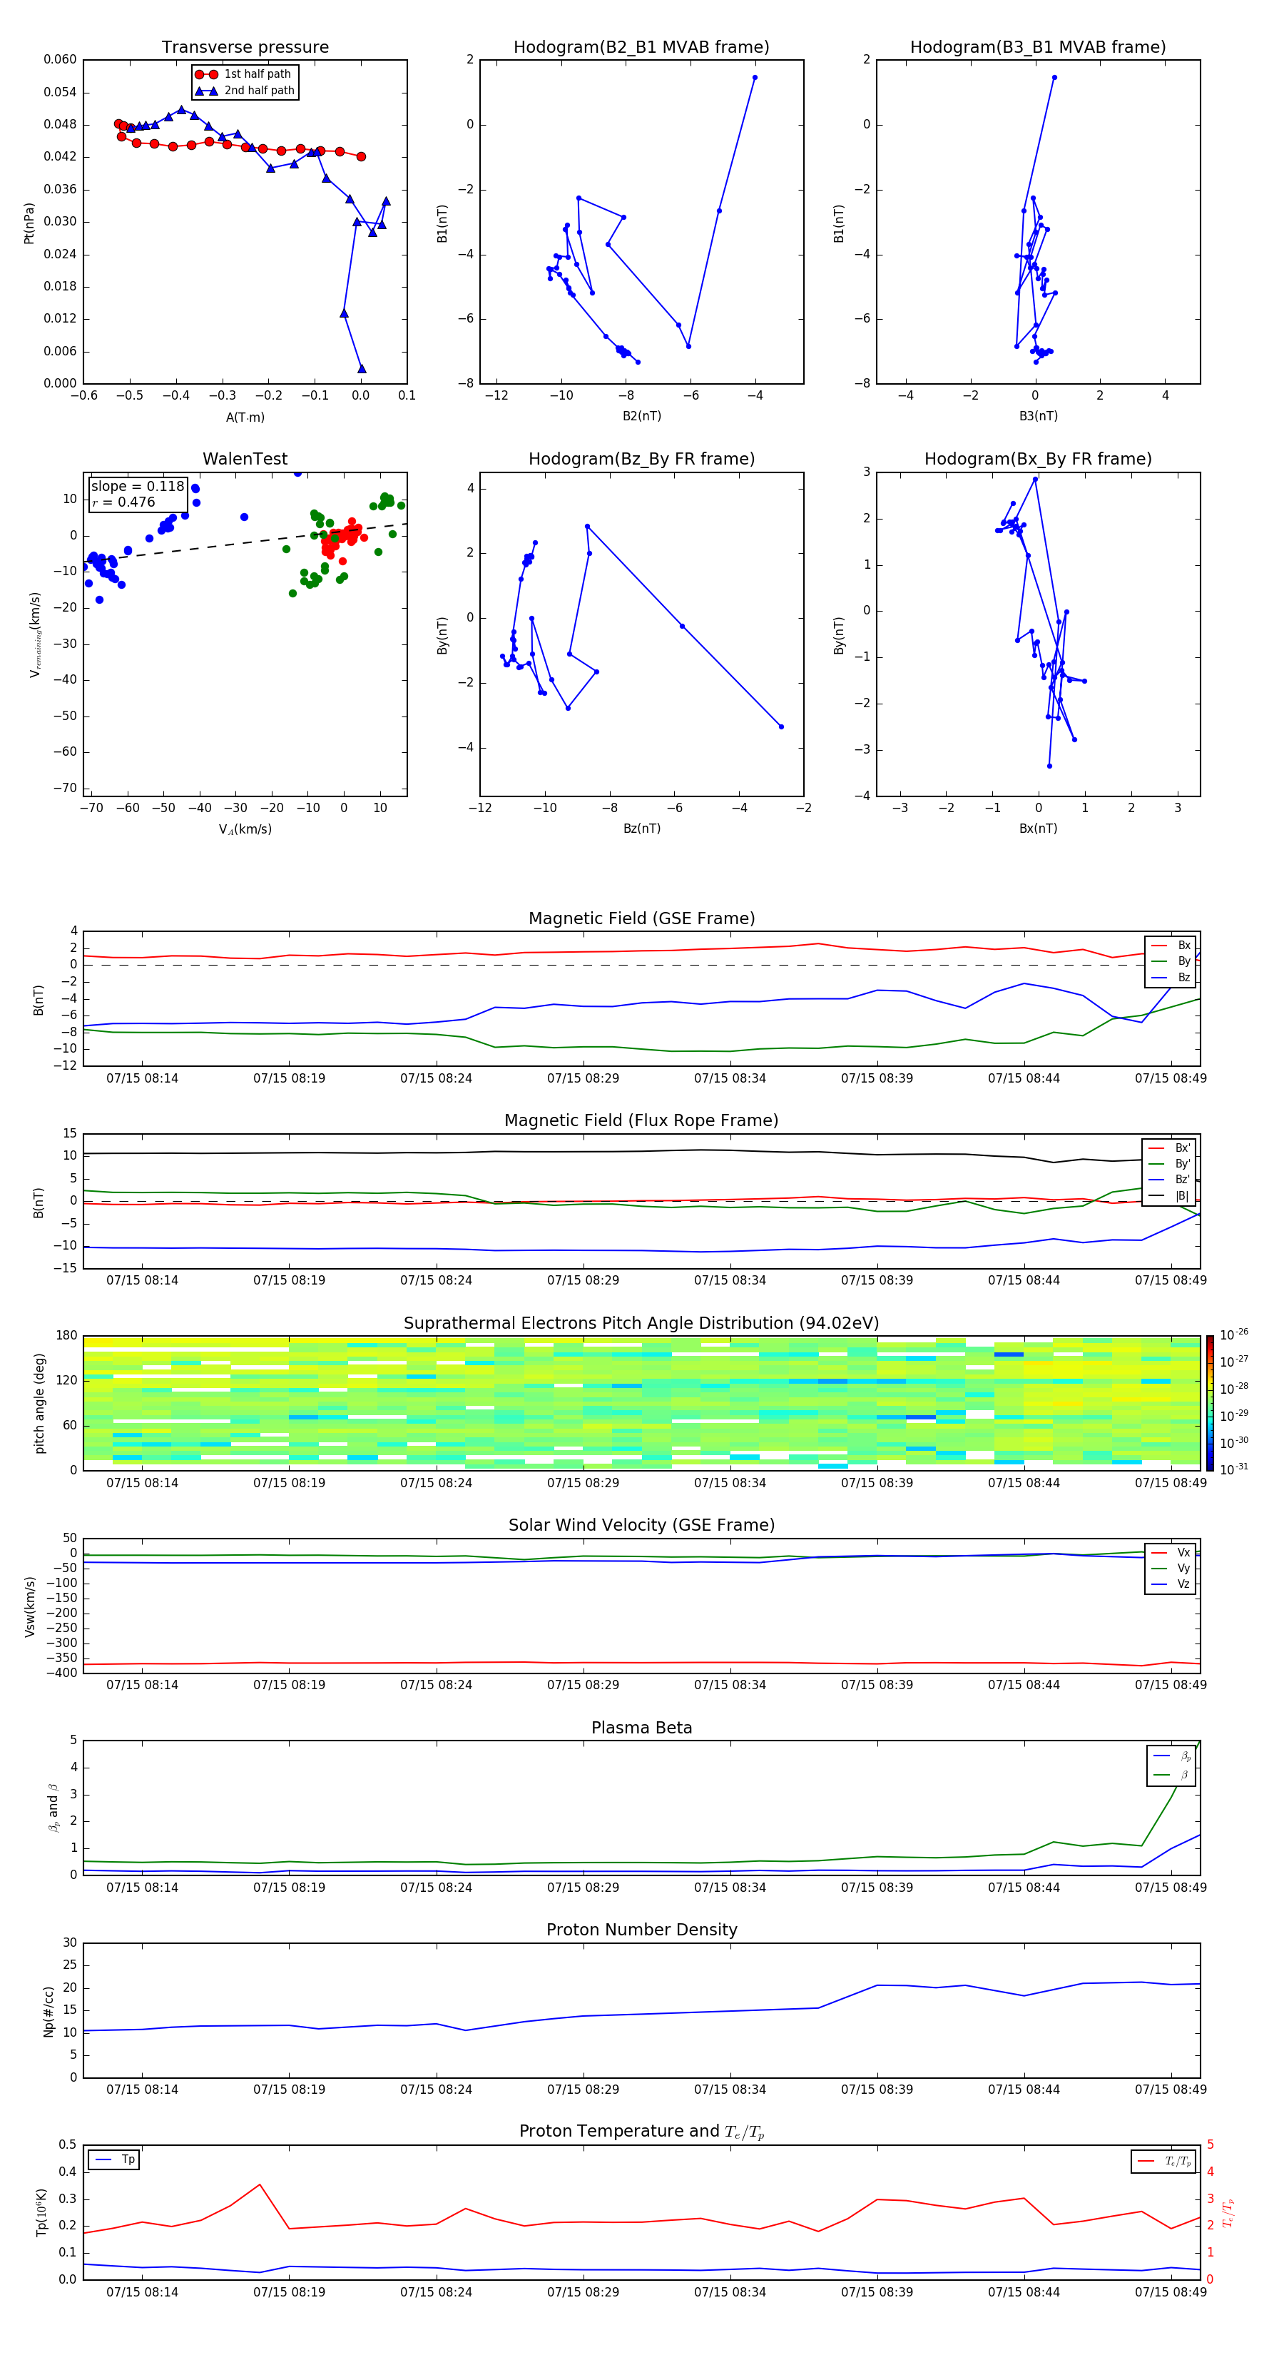Click 'Magnetic Field (Flux Rope Frame)' title

tap(641, 1121)
